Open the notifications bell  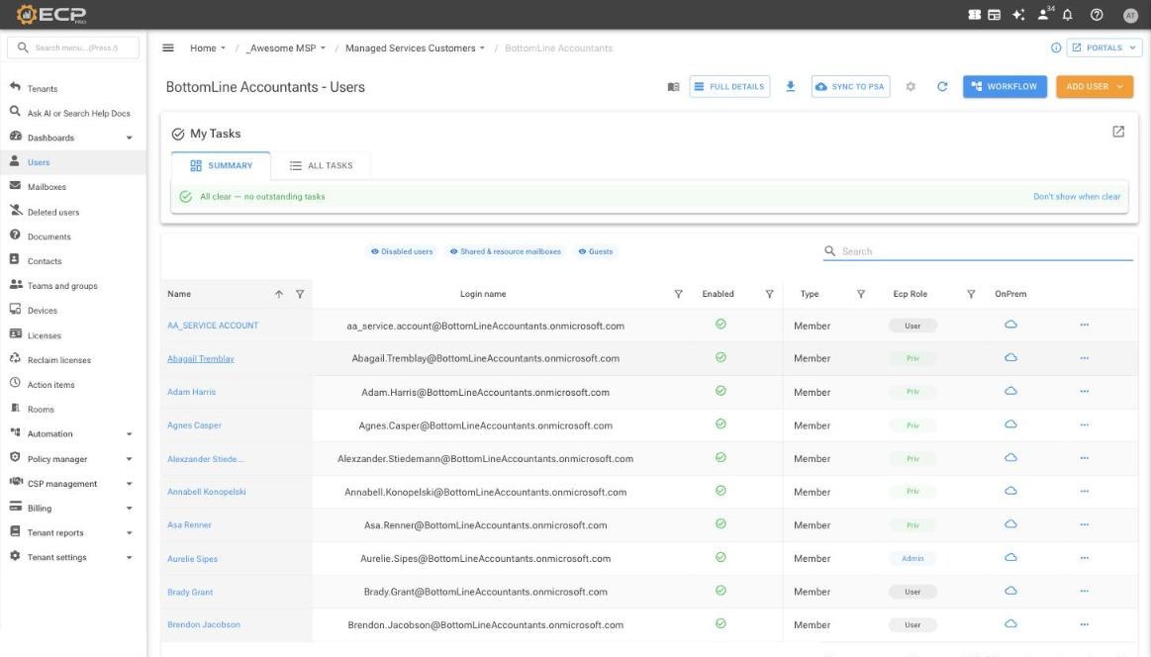coord(1067,15)
